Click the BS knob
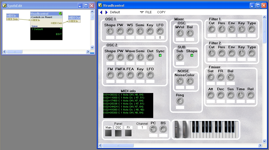 click(163, 129)
